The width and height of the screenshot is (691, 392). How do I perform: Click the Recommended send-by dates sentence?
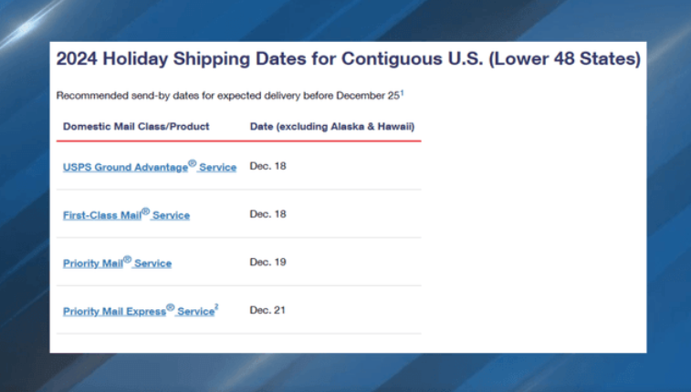click(226, 95)
